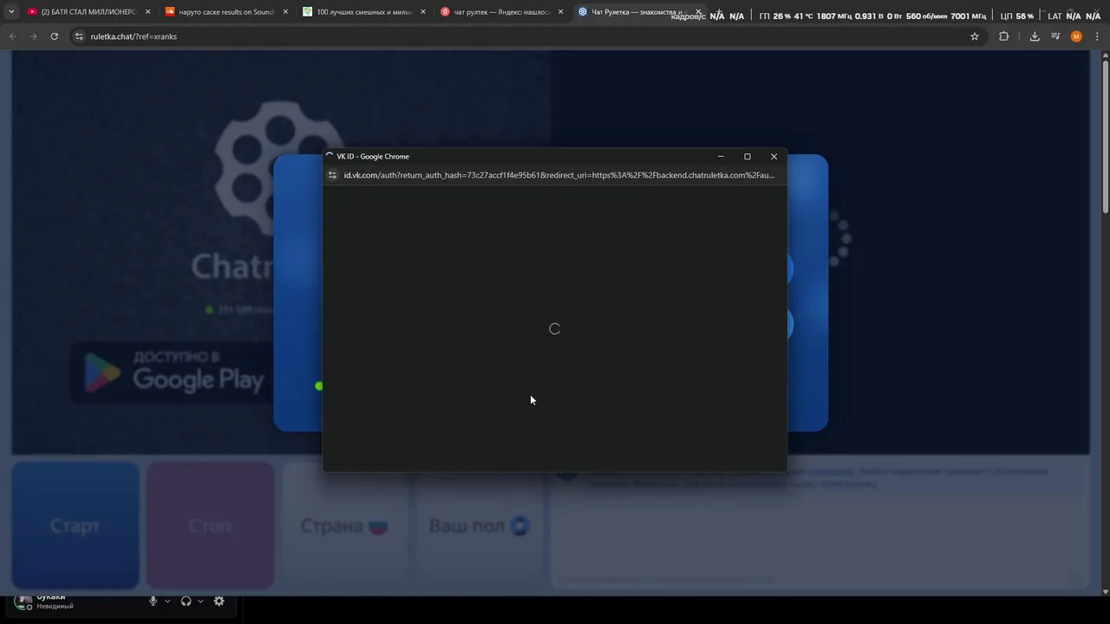Click the Google Play download badge
The width and height of the screenshot is (1110, 624).
[x=173, y=373]
